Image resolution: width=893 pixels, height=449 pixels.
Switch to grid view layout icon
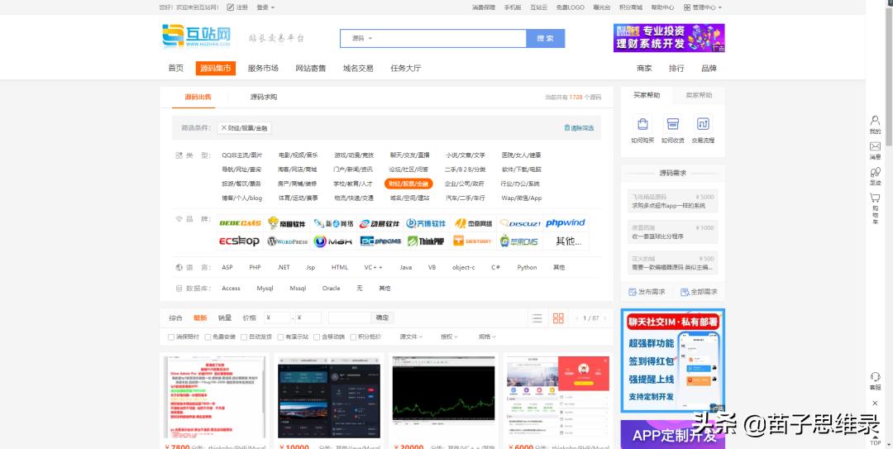(x=558, y=318)
